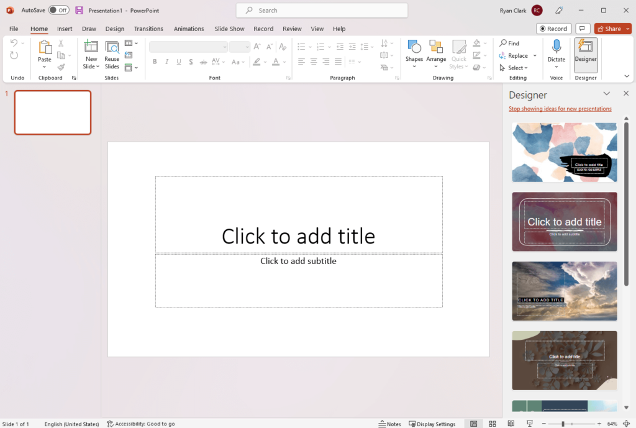Screen dimensions: 636x428
Task: Expand the Share dropdown arrow
Action: [x=628, y=29]
